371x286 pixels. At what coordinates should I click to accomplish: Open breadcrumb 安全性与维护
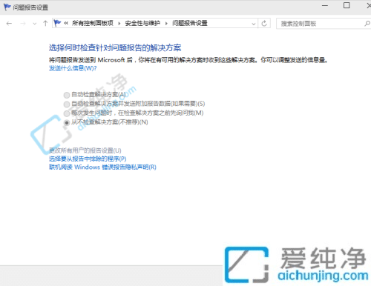coord(142,23)
